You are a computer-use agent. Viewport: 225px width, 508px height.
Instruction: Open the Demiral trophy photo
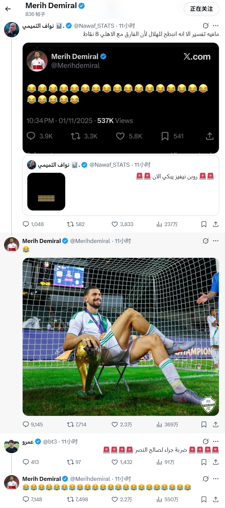121,337
